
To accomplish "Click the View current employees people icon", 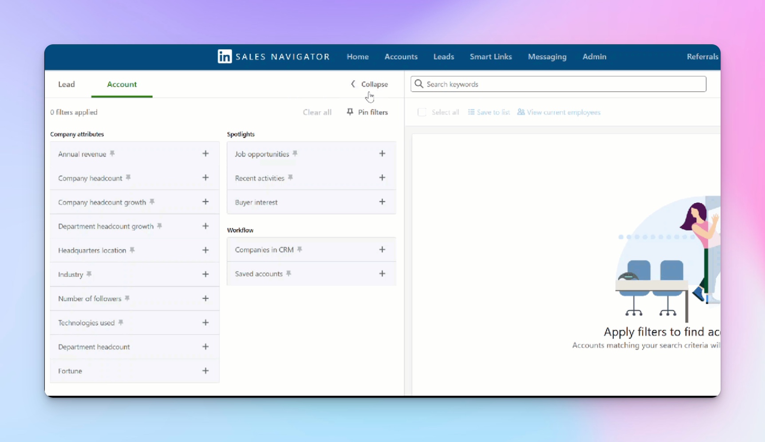I will (521, 112).
